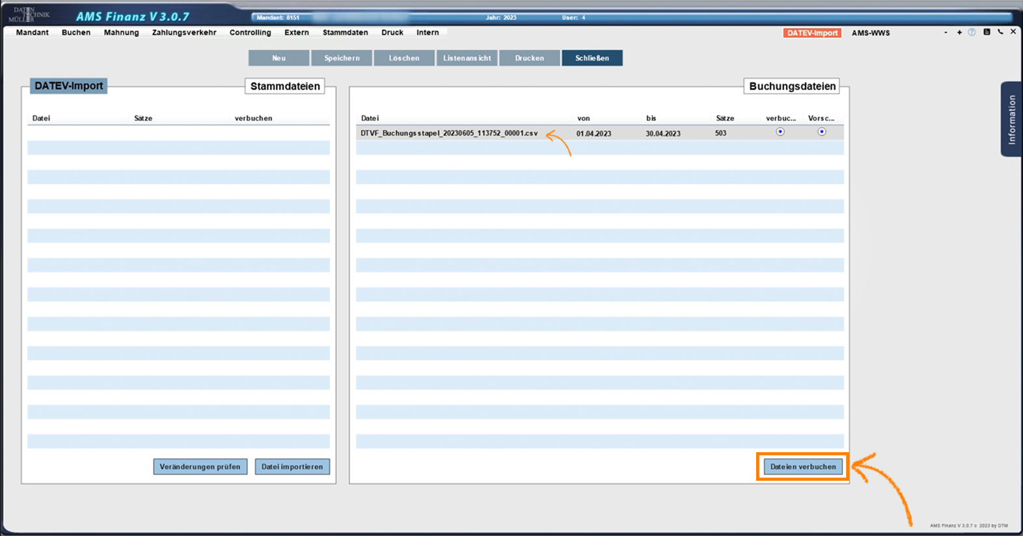Viewport: 1023px width, 536px height.
Task: Open the Buchen menu
Action: point(76,32)
